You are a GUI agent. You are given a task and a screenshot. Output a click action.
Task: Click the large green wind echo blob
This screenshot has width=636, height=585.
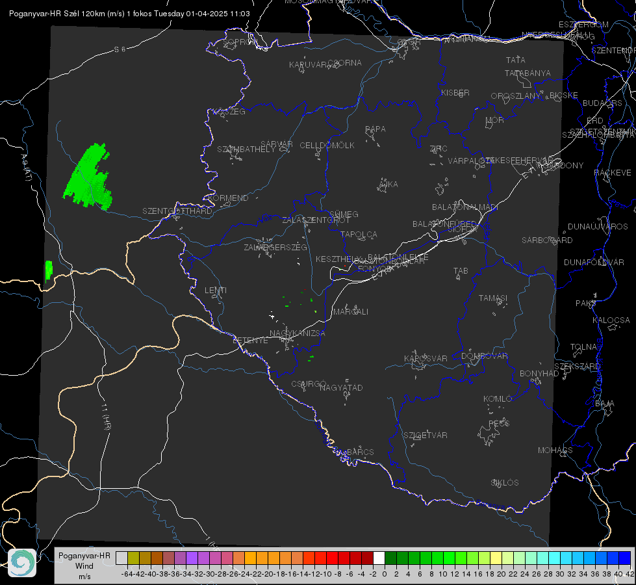pyautogui.click(x=88, y=177)
